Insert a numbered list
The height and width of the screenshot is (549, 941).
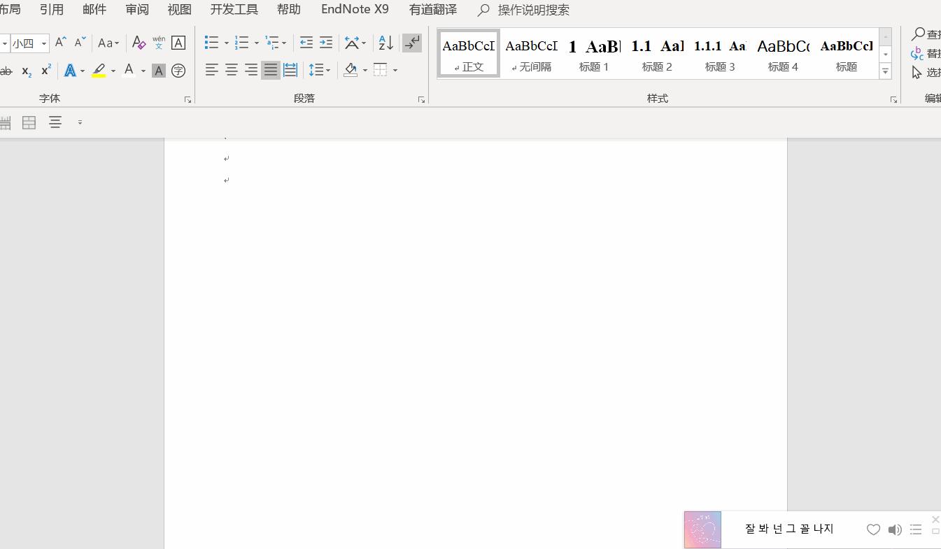242,43
